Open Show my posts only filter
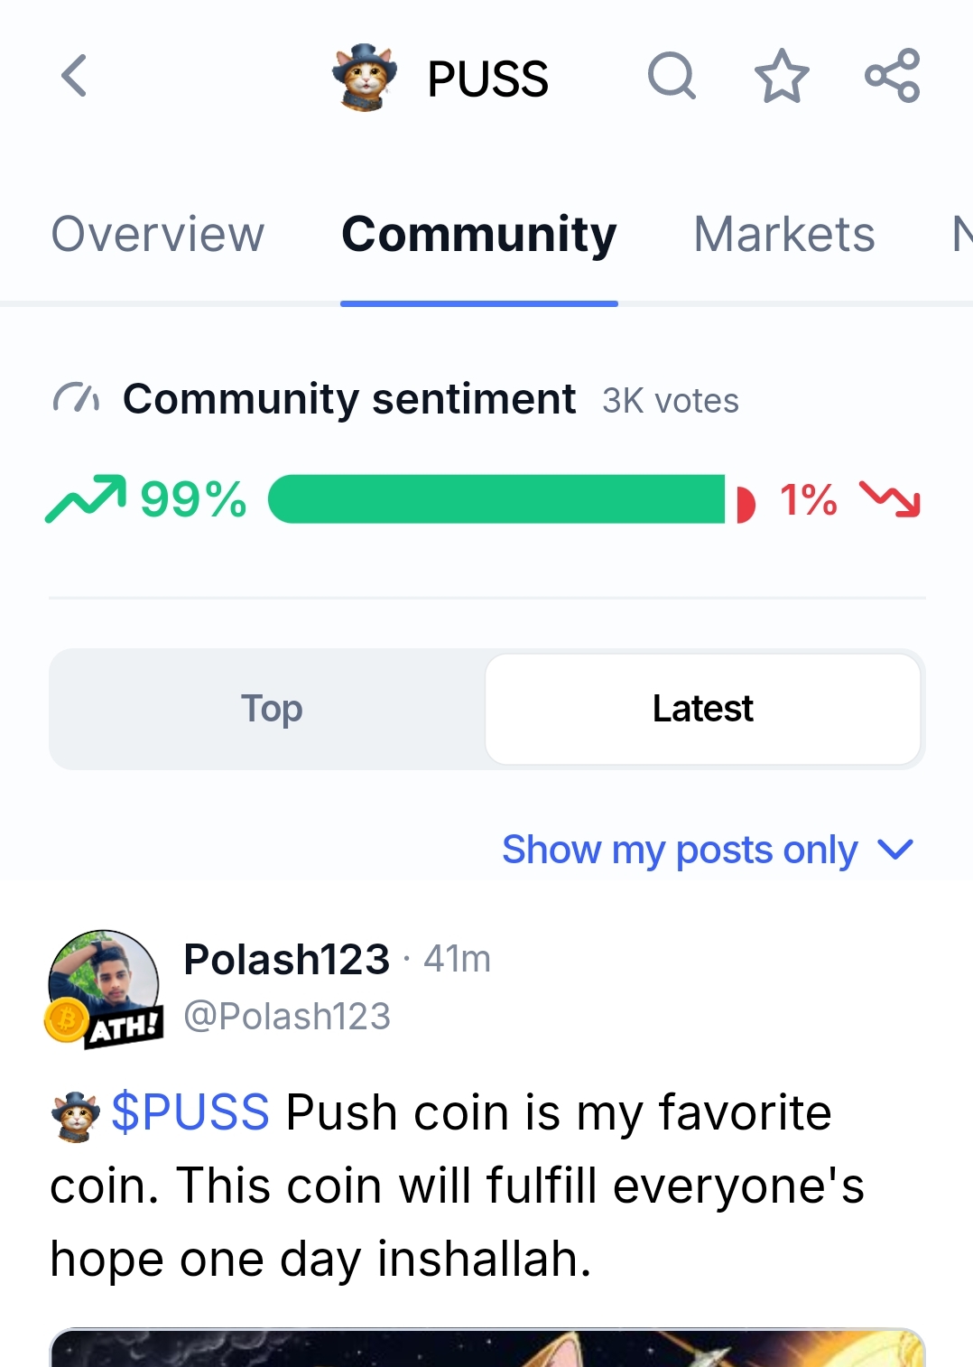Screen dimensions: 973x1367 click(x=680, y=850)
